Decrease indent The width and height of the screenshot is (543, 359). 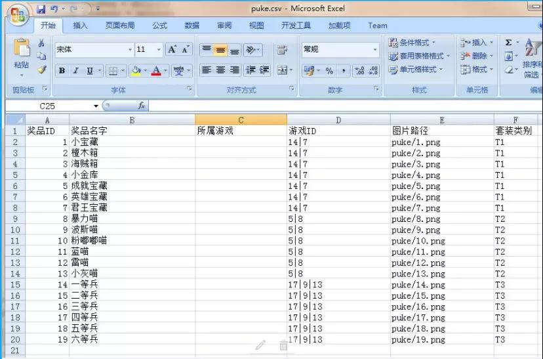click(251, 70)
